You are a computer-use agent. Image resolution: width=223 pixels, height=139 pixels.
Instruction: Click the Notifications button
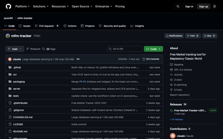coord(174,36)
